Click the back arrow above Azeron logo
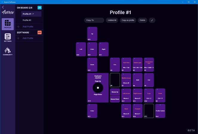The height and width of the screenshot is (134, 198). (3, 7)
